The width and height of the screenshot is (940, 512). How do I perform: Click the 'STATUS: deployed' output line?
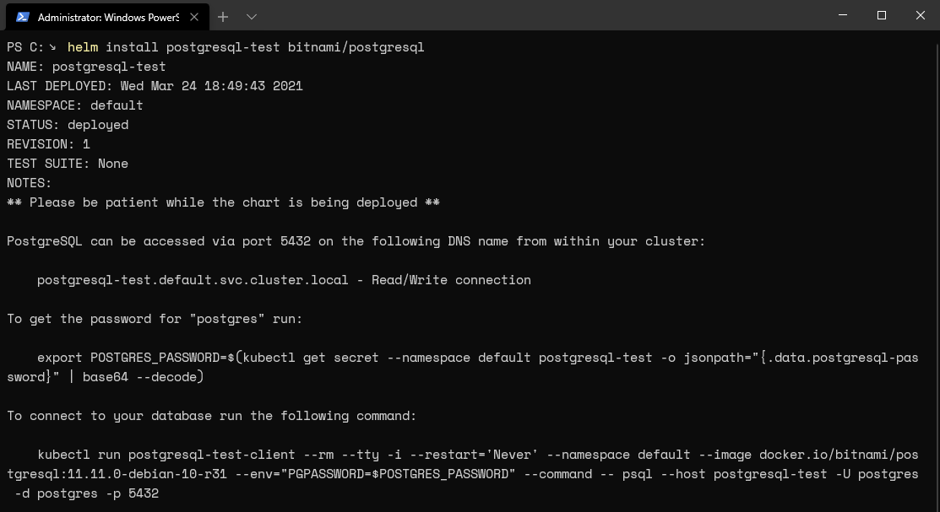pyautogui.click(x=68, y=125)
